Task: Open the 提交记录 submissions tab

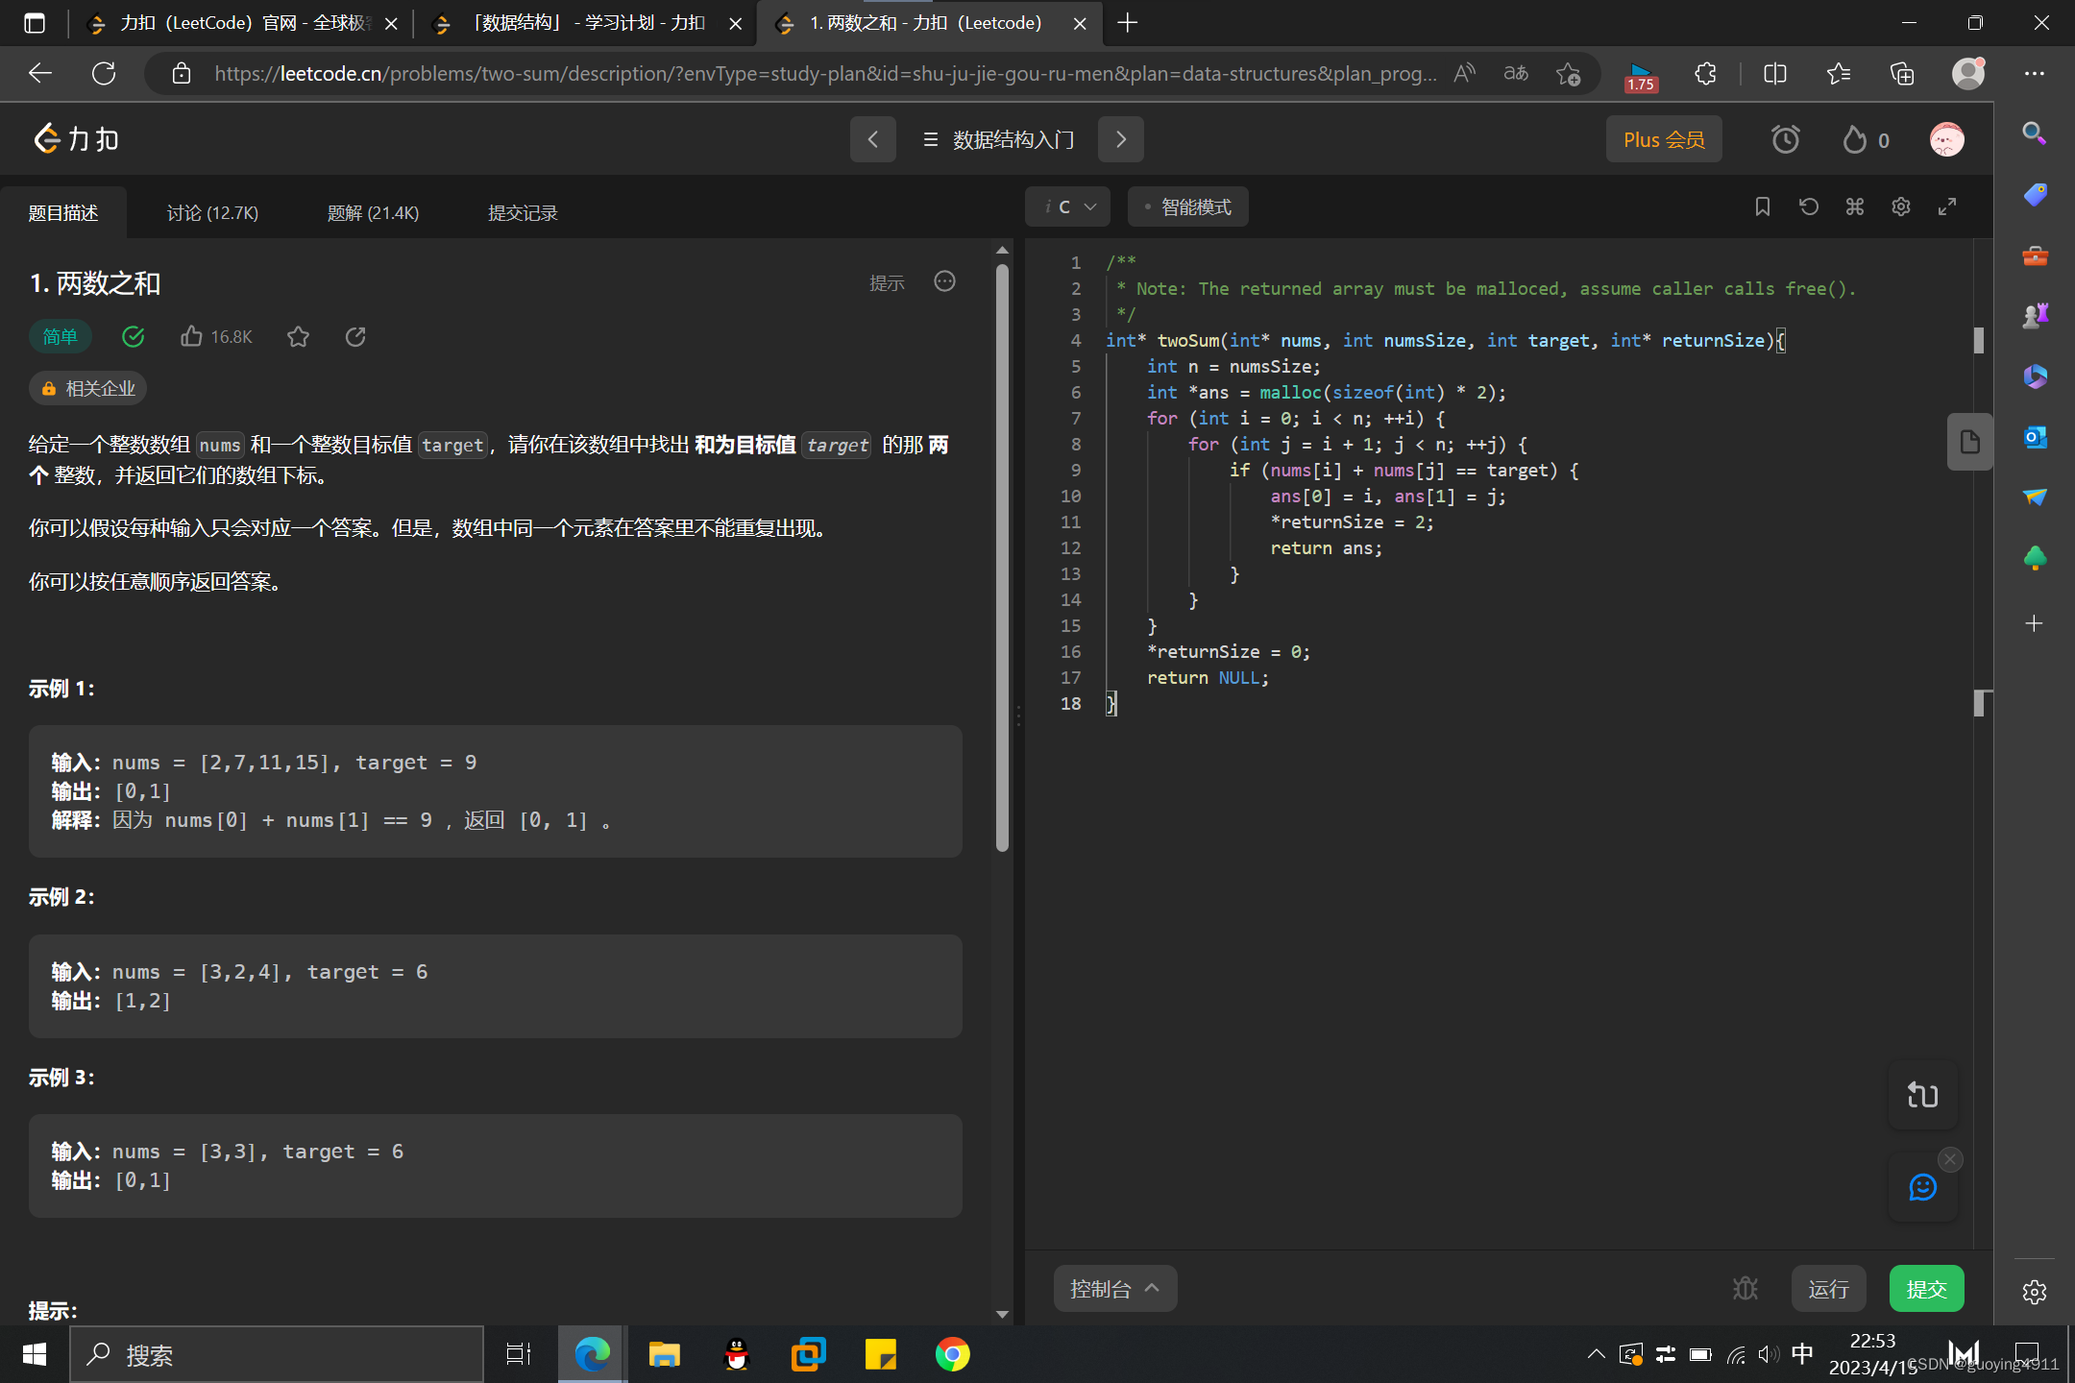Action: click(522, 212)
